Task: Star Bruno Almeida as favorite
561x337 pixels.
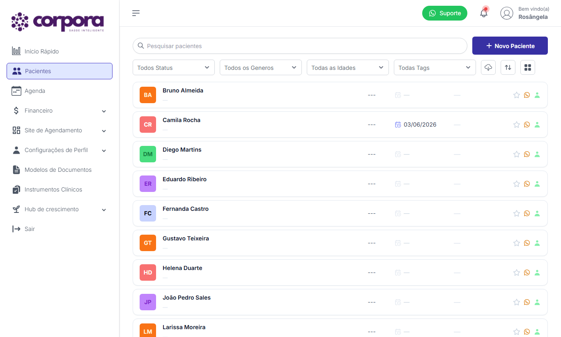Action: tap(517, 95)
